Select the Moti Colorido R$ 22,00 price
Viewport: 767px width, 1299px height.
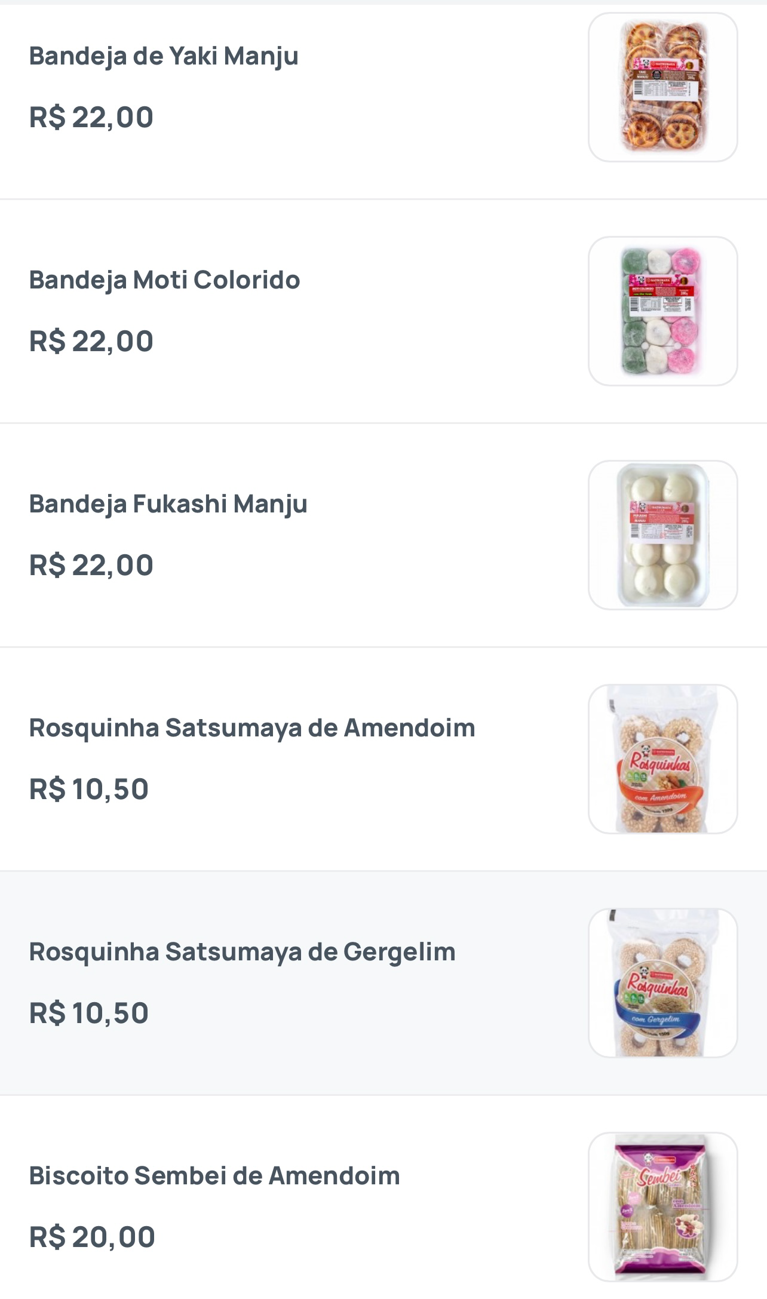[91, 341]
